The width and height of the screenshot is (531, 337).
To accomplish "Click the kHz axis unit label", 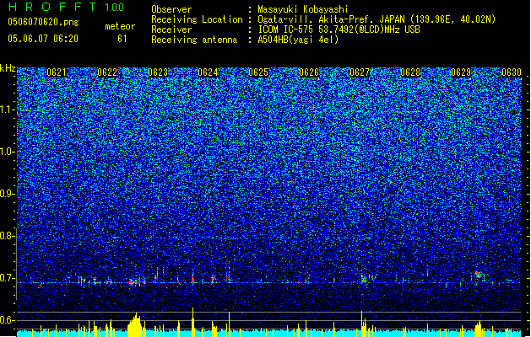I will click(8, 68).
